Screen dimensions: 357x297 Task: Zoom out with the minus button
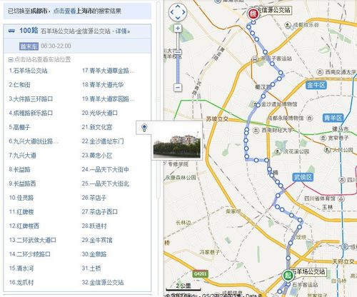click(178, 87)
